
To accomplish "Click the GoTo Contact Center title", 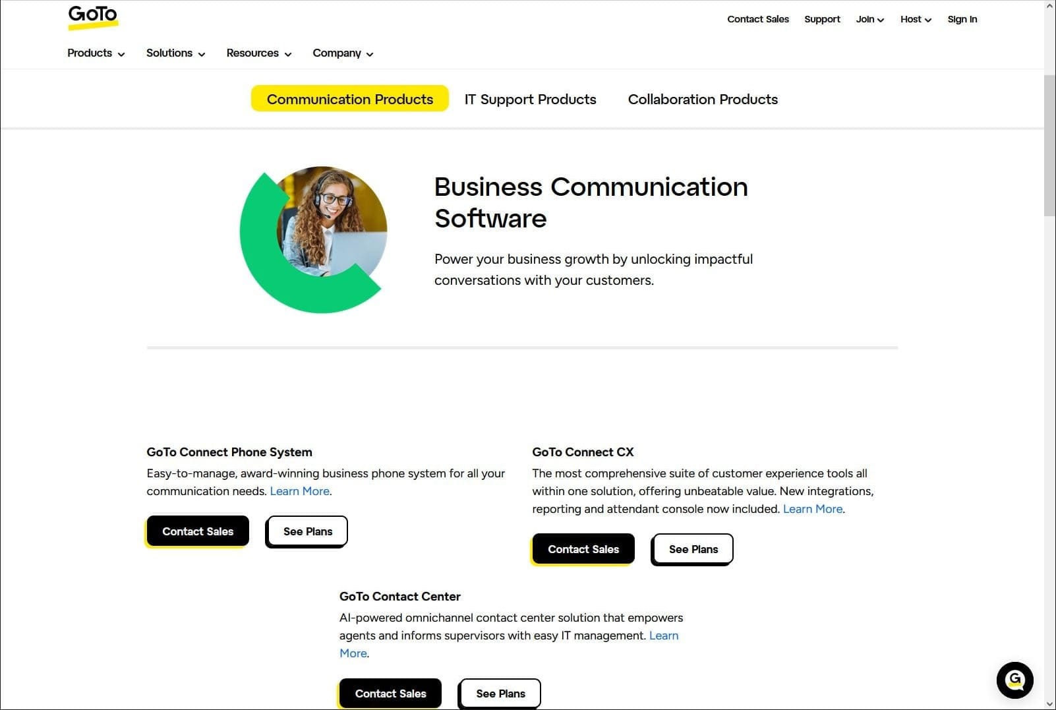I will pos(399,597).
